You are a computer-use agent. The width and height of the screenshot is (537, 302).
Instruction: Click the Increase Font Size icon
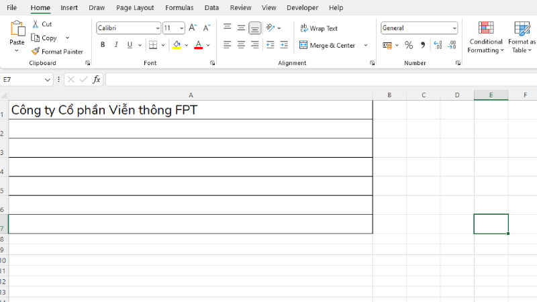tap(193, 28)
